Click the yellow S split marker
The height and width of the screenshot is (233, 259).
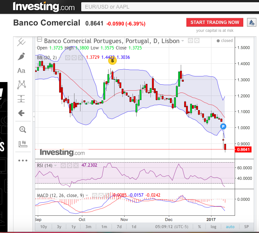pos(113,61)
